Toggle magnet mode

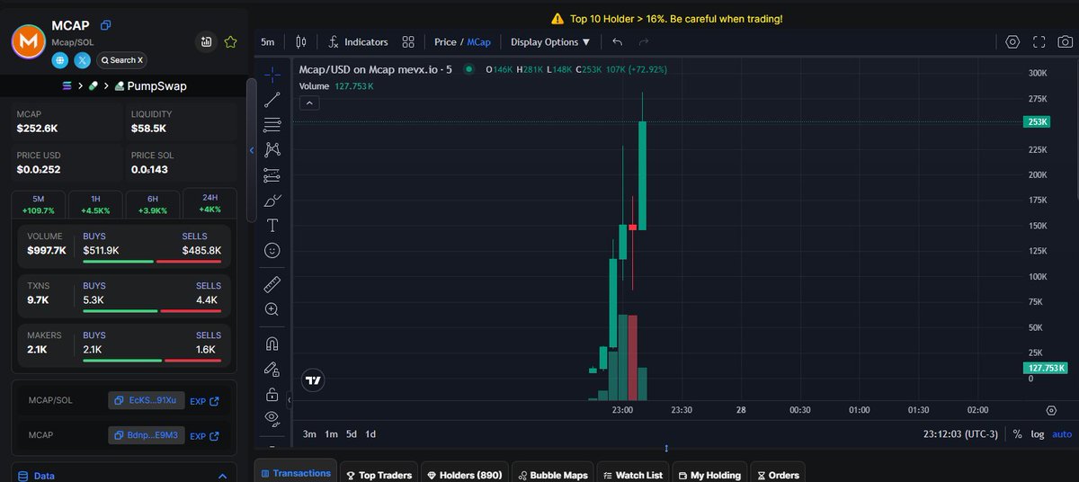(x=272, y=343)
